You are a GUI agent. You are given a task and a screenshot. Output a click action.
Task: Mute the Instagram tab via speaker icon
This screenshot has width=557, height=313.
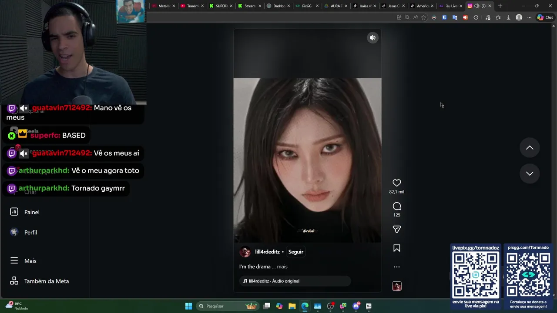[476, 6]
